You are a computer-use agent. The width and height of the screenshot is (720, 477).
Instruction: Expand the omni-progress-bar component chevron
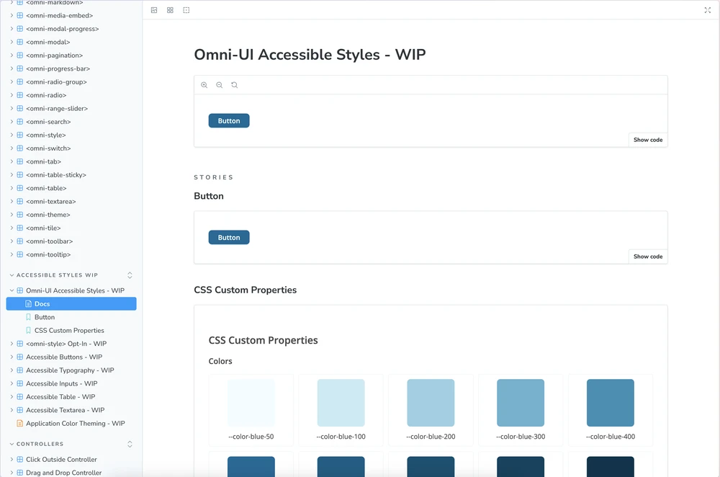12,68
